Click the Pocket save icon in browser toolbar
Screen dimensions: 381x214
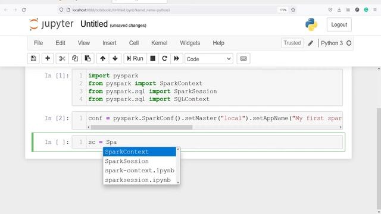330,10
